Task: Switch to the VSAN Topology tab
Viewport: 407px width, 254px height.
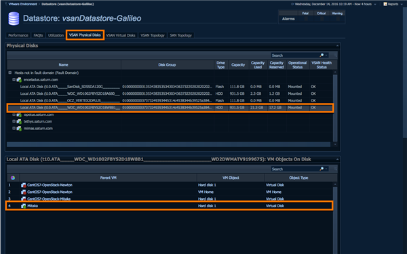Action: [153, 35]
